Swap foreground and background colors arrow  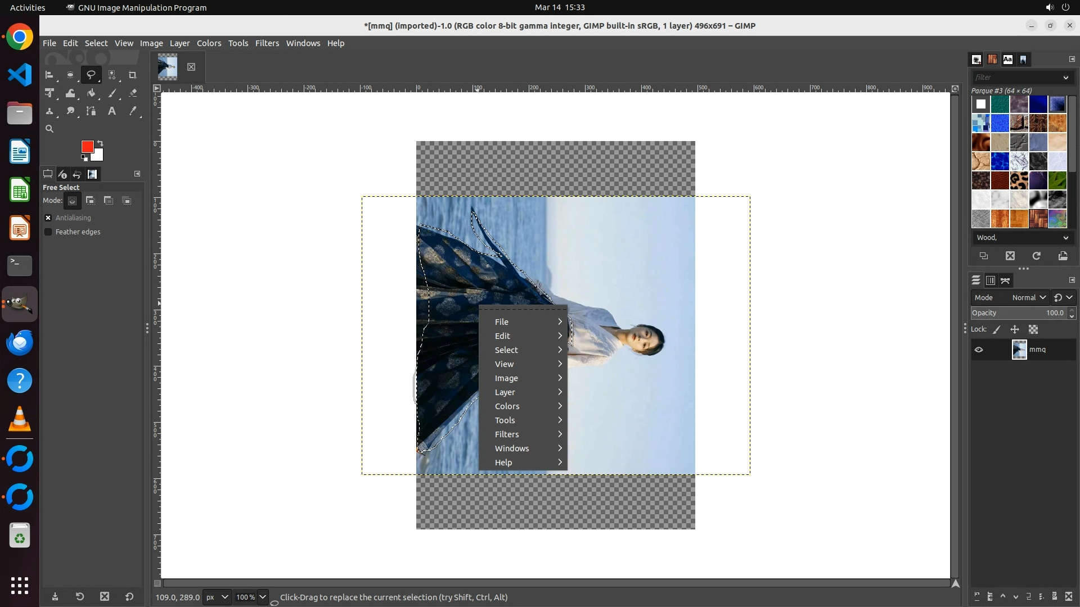[x=100, y=143]
